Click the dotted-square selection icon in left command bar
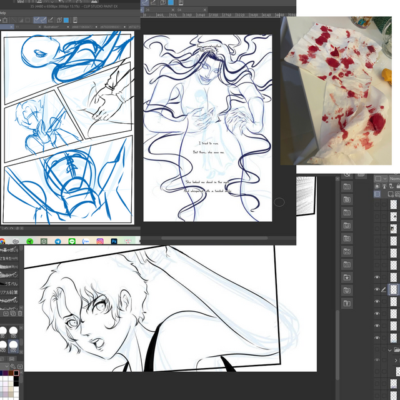The image size is (400, 400). click(5, 20)
